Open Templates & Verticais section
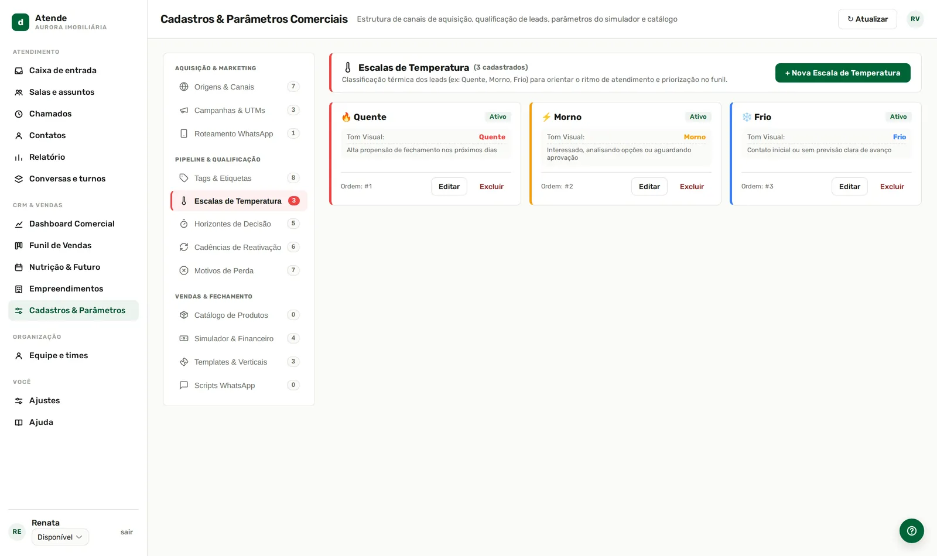The height and width of the screenshot is (556, 937). pyautogui.click(x=239, y=362)
